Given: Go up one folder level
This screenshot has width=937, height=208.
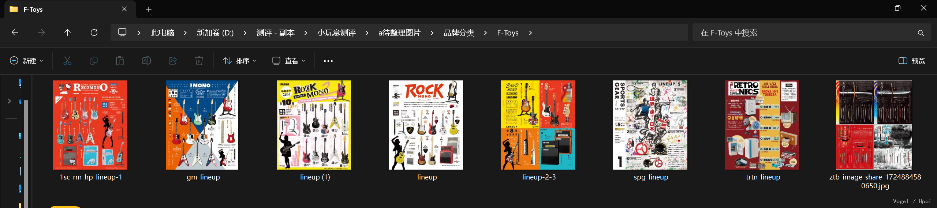Looking at the screenshot, I should [x=67, y=33].
